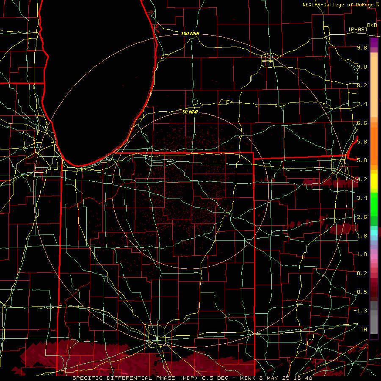Click the 50 NMI range ring label
Image resolution: width=381 pixels, height=381 pixels.
(190, 112)
